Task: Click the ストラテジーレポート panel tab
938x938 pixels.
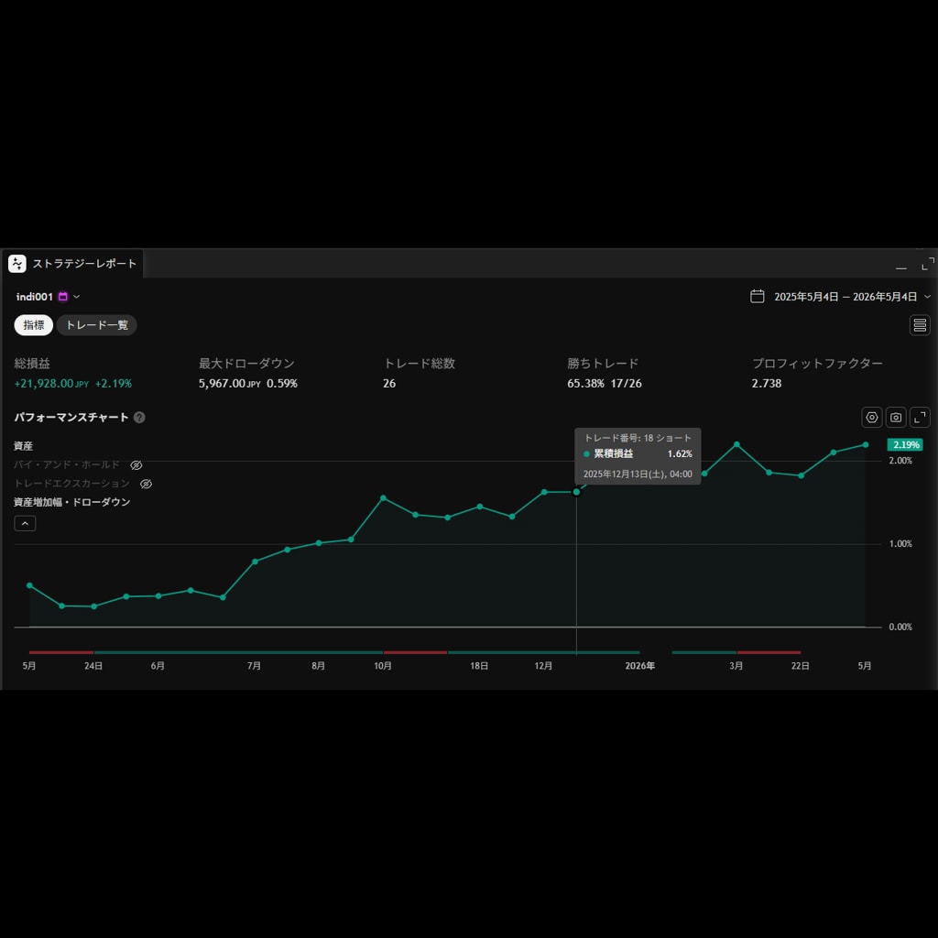Action: pyautogui.click(x=73, y=264)
